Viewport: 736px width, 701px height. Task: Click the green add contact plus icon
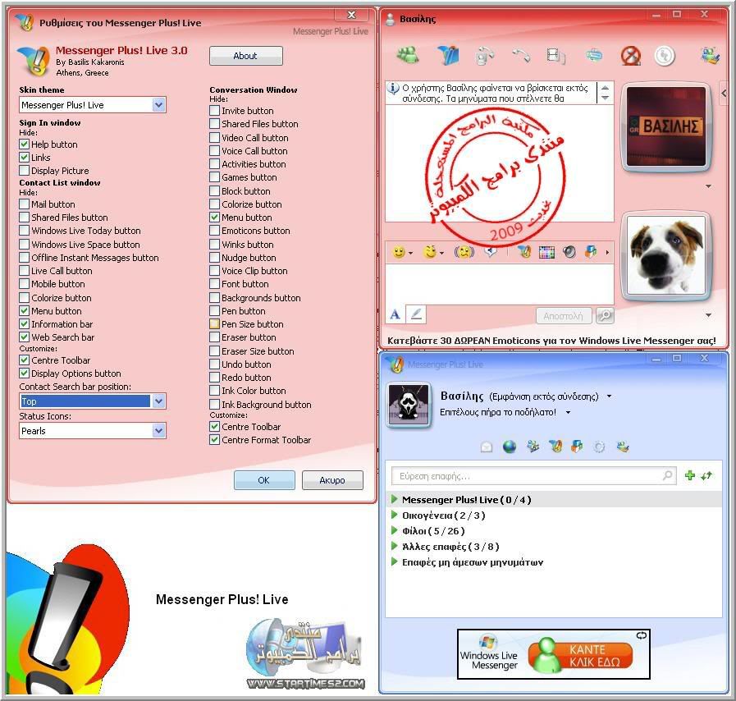tap(689, 475)
